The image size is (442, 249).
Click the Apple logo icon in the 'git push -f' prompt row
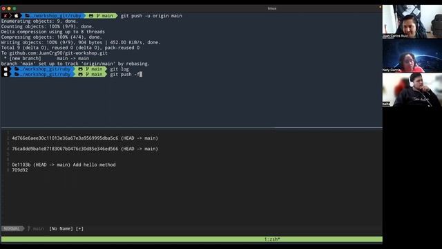point(6,74)
